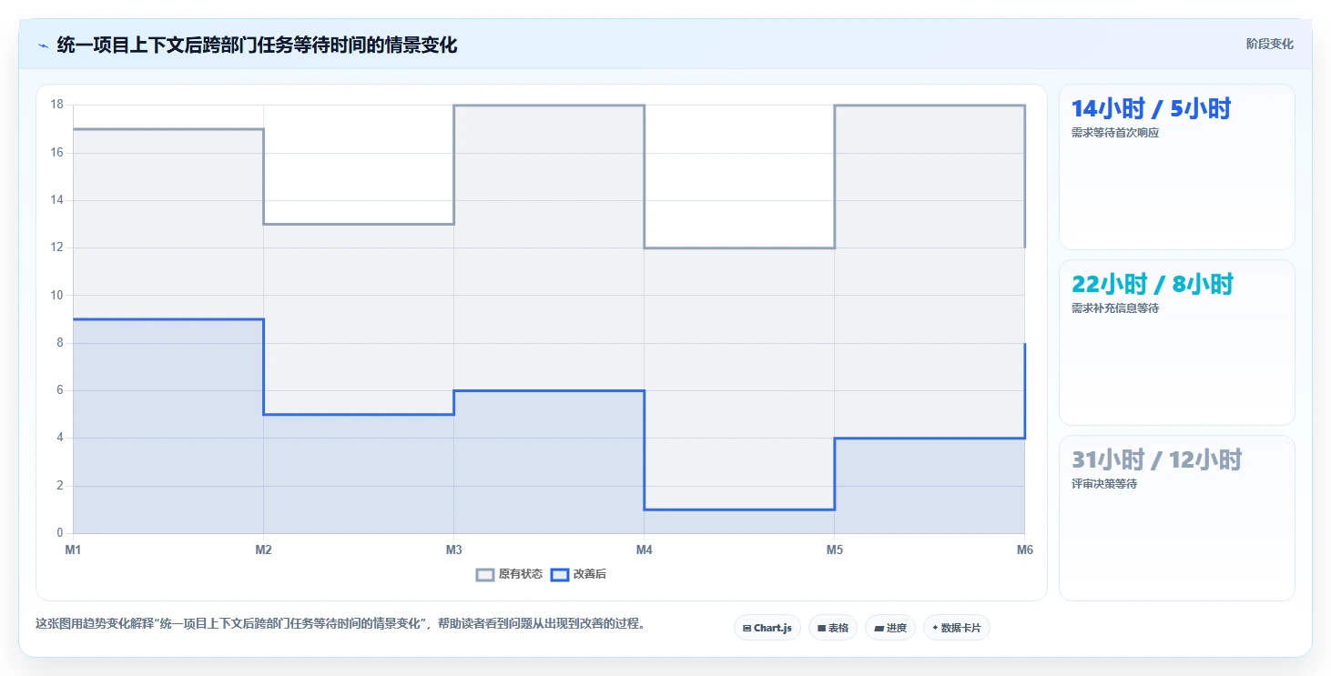Screen dimensions: 1331x676
Task: Click the 18 y-axis tick label
Action: click(x=56, y=105)
